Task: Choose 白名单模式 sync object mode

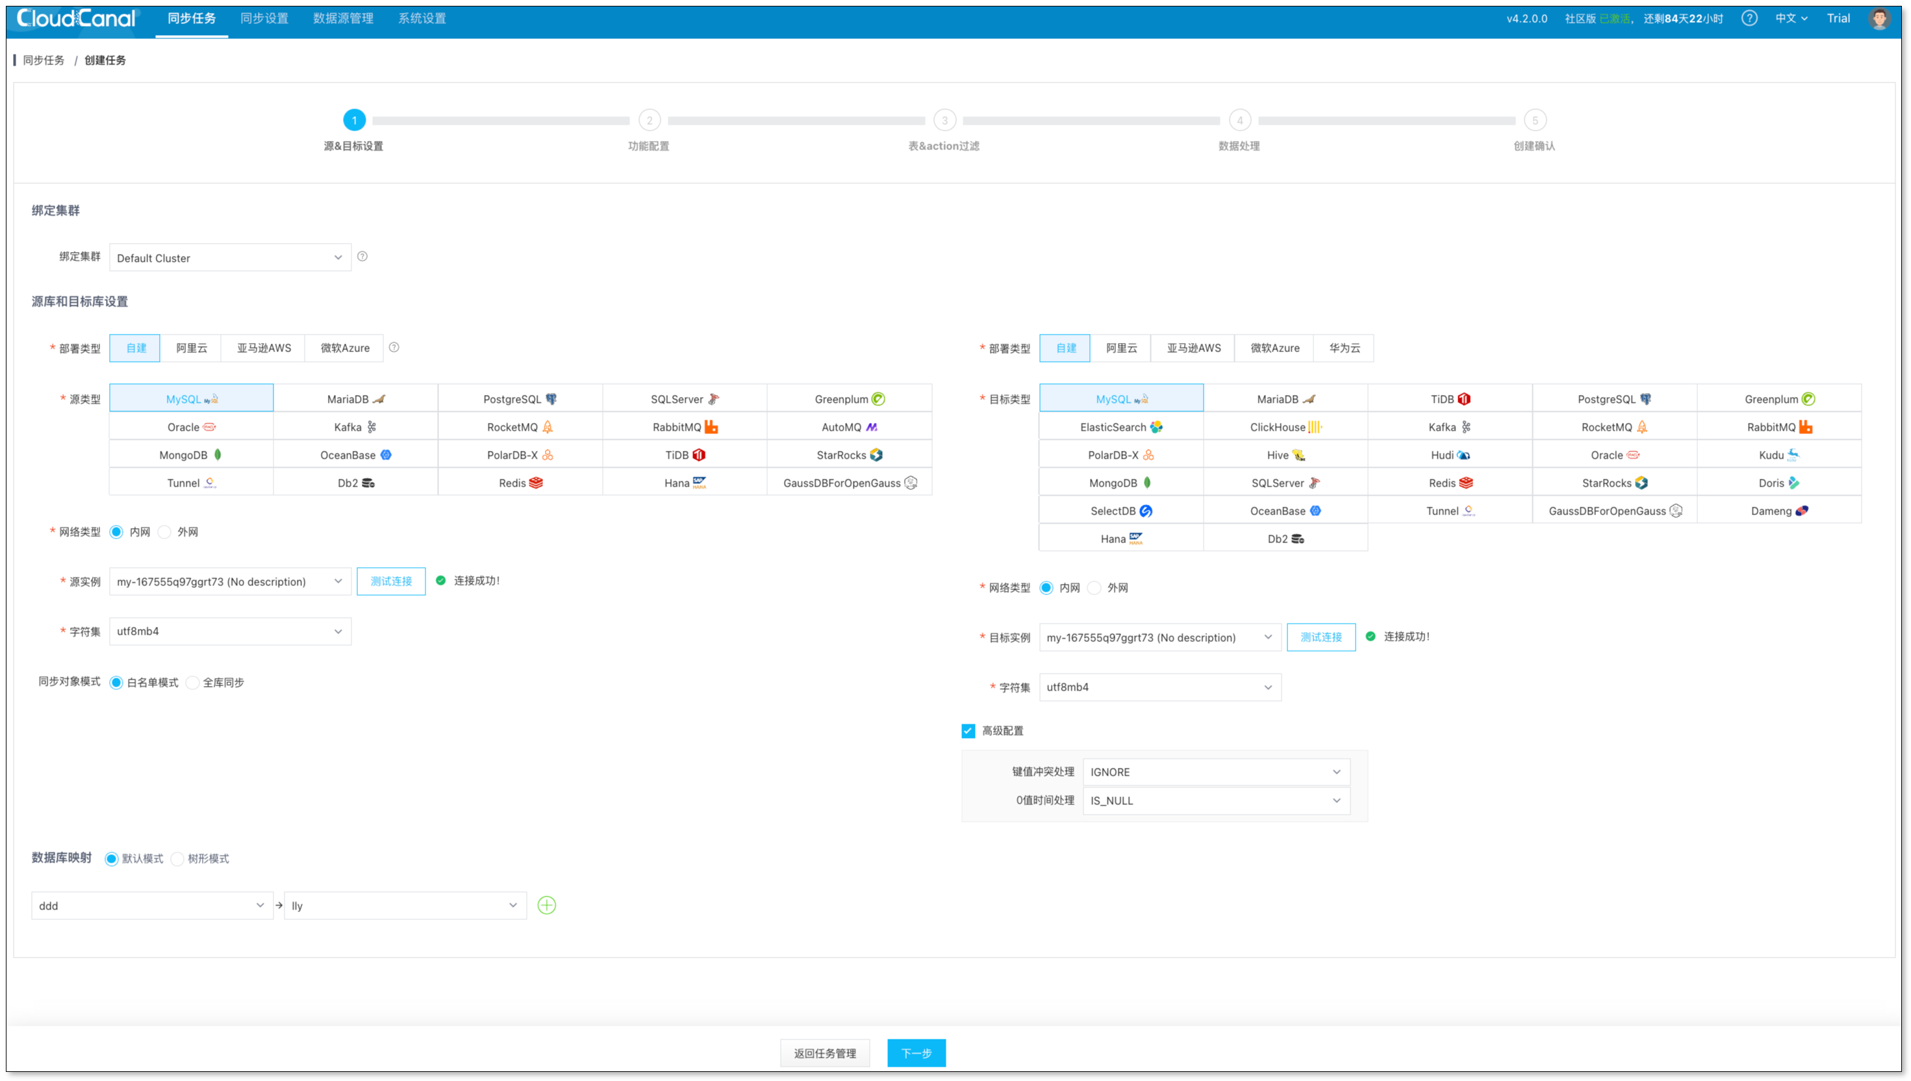Action: 116,682
